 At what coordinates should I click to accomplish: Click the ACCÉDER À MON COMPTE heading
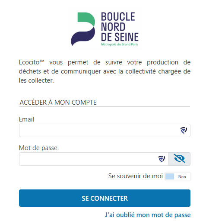click(58, 102)
